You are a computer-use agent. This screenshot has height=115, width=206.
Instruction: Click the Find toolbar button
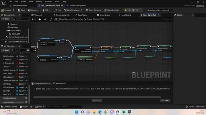click(58, 10)
